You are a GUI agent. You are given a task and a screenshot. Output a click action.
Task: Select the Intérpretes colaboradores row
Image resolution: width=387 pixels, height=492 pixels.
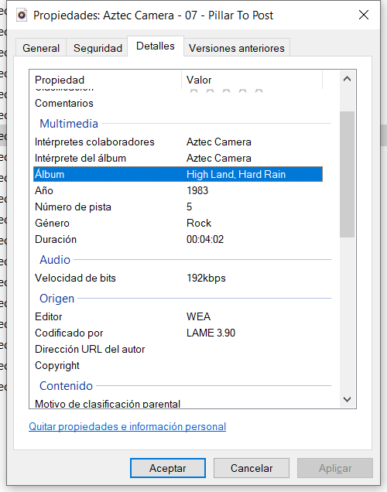click(x=178, y=142)
